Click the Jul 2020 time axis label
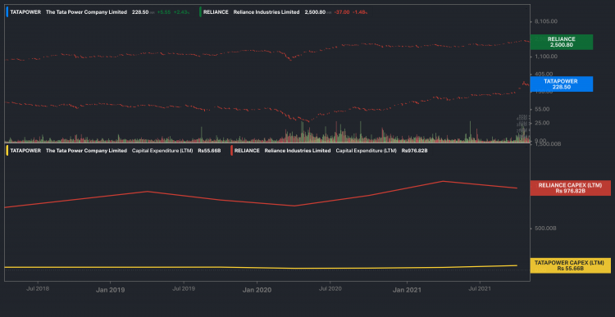Viewport: 615px width, 317px height. (x=330, y=288)
